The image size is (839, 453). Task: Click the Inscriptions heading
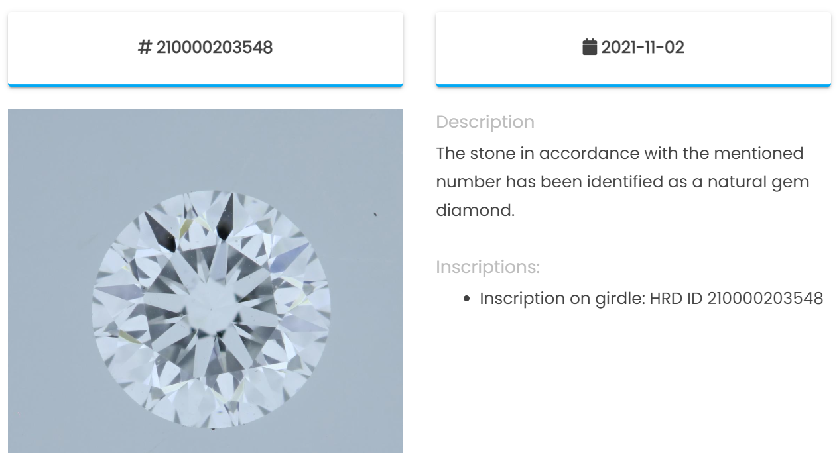(x=487, y=267)
